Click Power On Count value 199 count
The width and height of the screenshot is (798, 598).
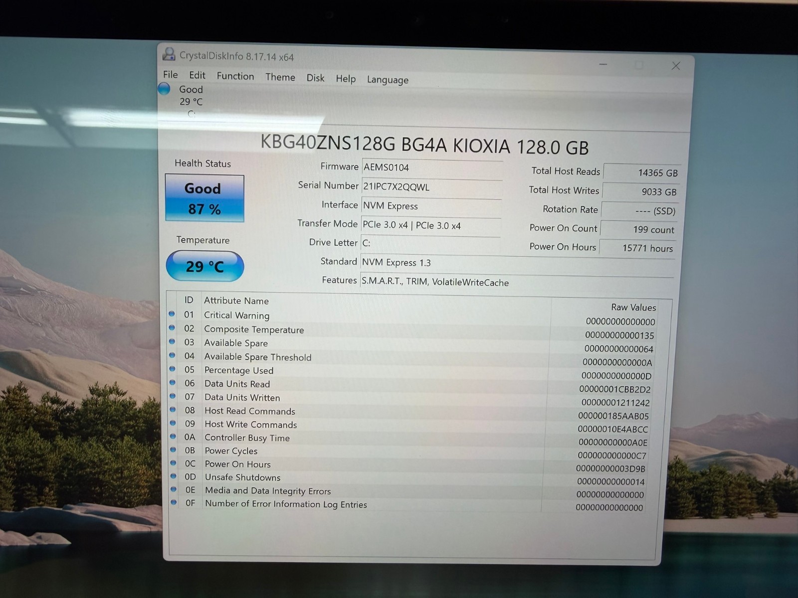tap(638, 229)
